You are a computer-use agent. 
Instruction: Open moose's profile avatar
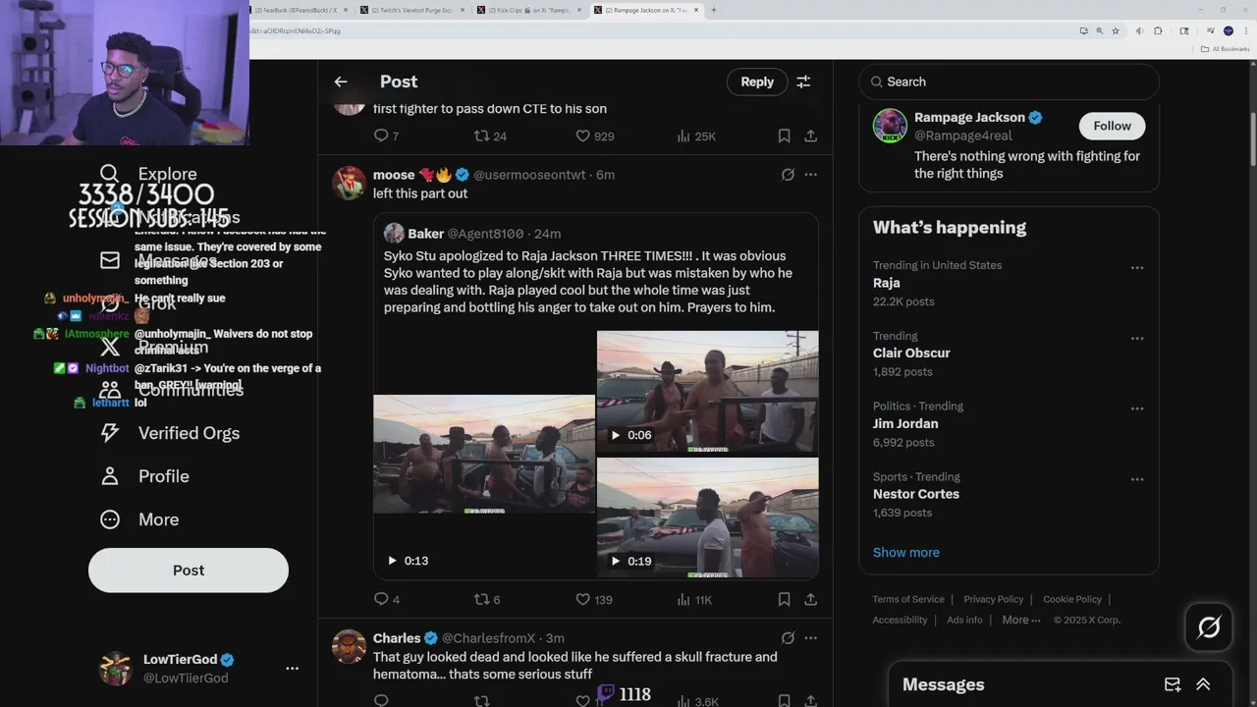tap(349, 183)
